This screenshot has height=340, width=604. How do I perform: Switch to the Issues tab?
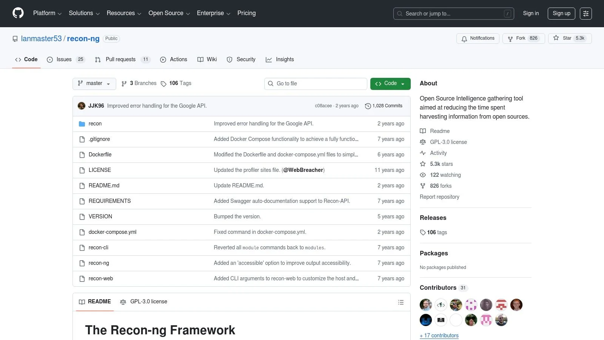66,59
